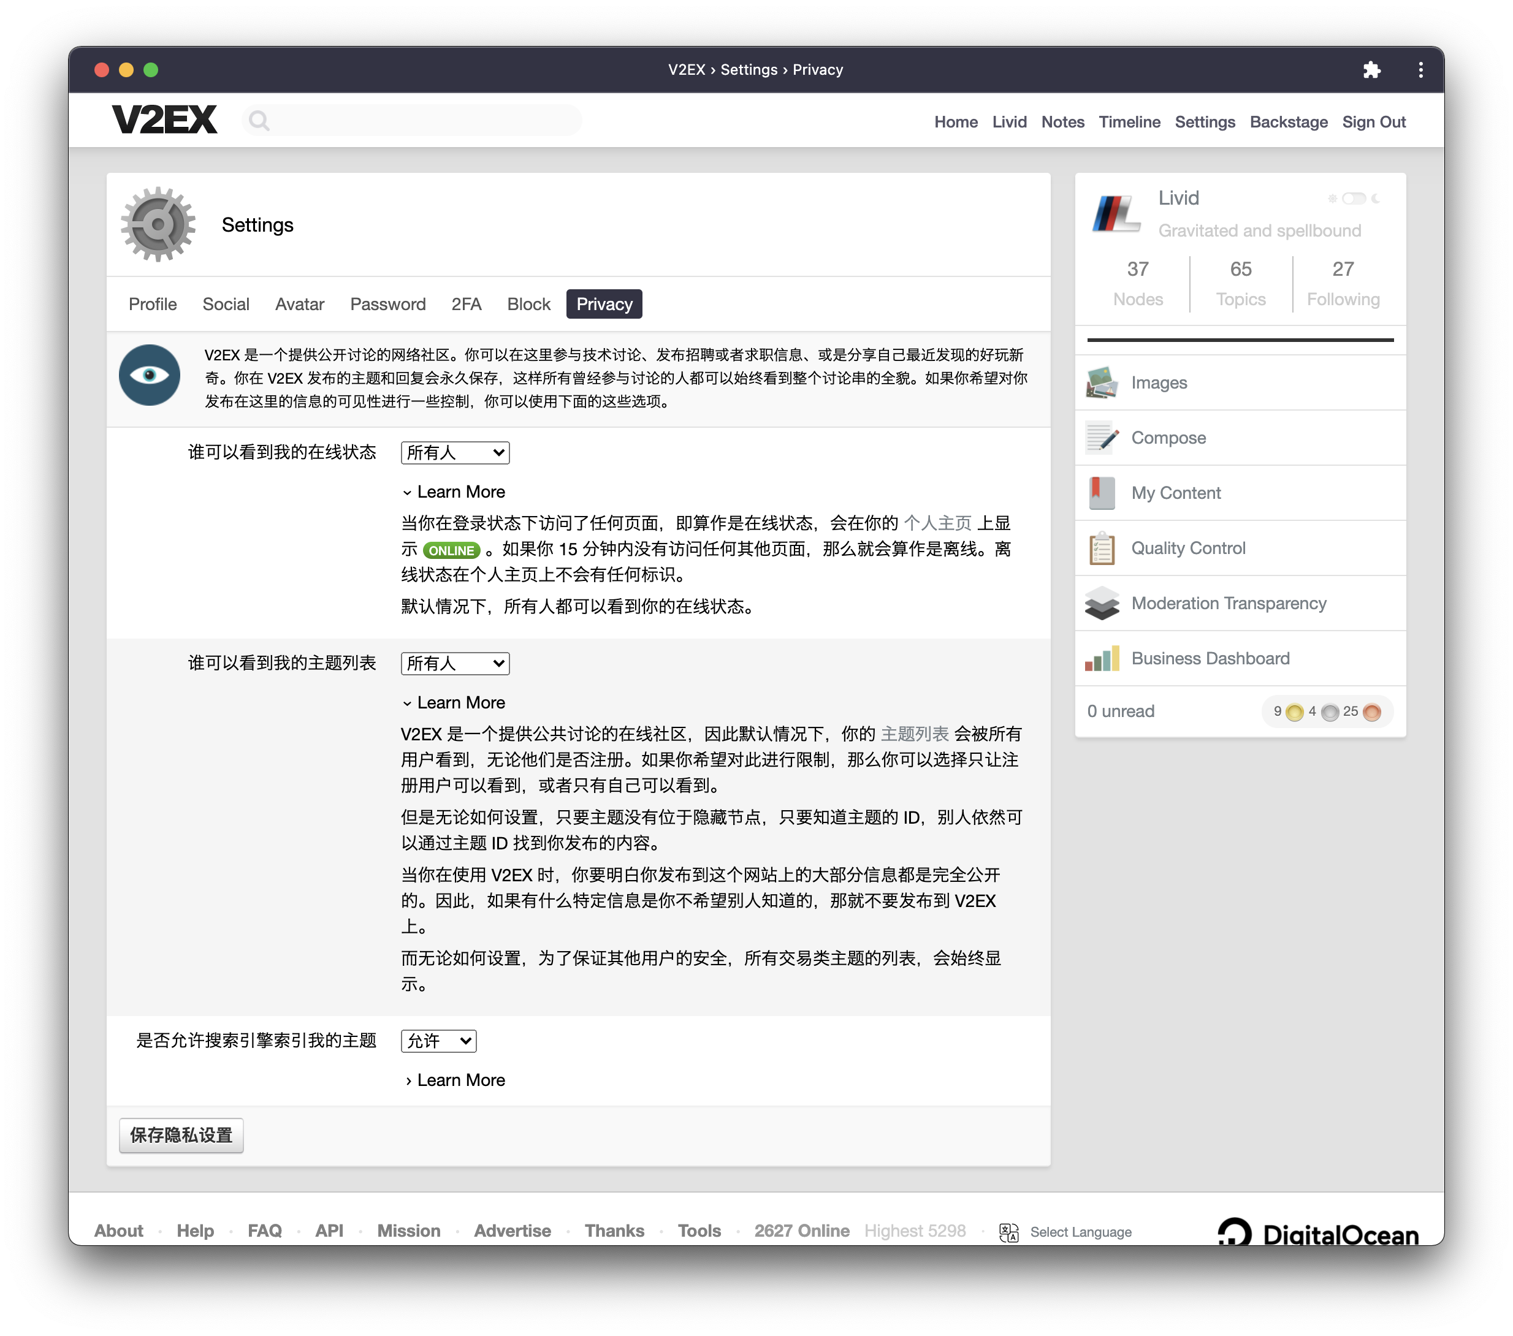Collapse Learn More under online status
The height and width of the screenshot is (1336, 1513).
[x=454, y=492]
